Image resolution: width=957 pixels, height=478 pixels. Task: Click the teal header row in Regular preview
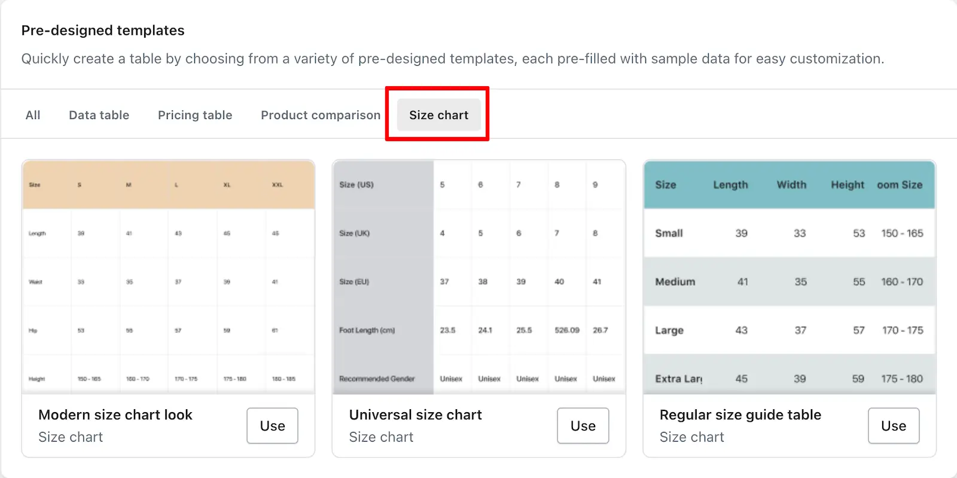coord(790,185)
